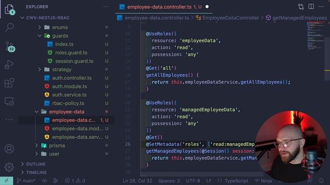Viewport: 330px width, 185px height.
Task: Expand the TIMELINE section
Action: pyautogui.click(x=37, y=173)
